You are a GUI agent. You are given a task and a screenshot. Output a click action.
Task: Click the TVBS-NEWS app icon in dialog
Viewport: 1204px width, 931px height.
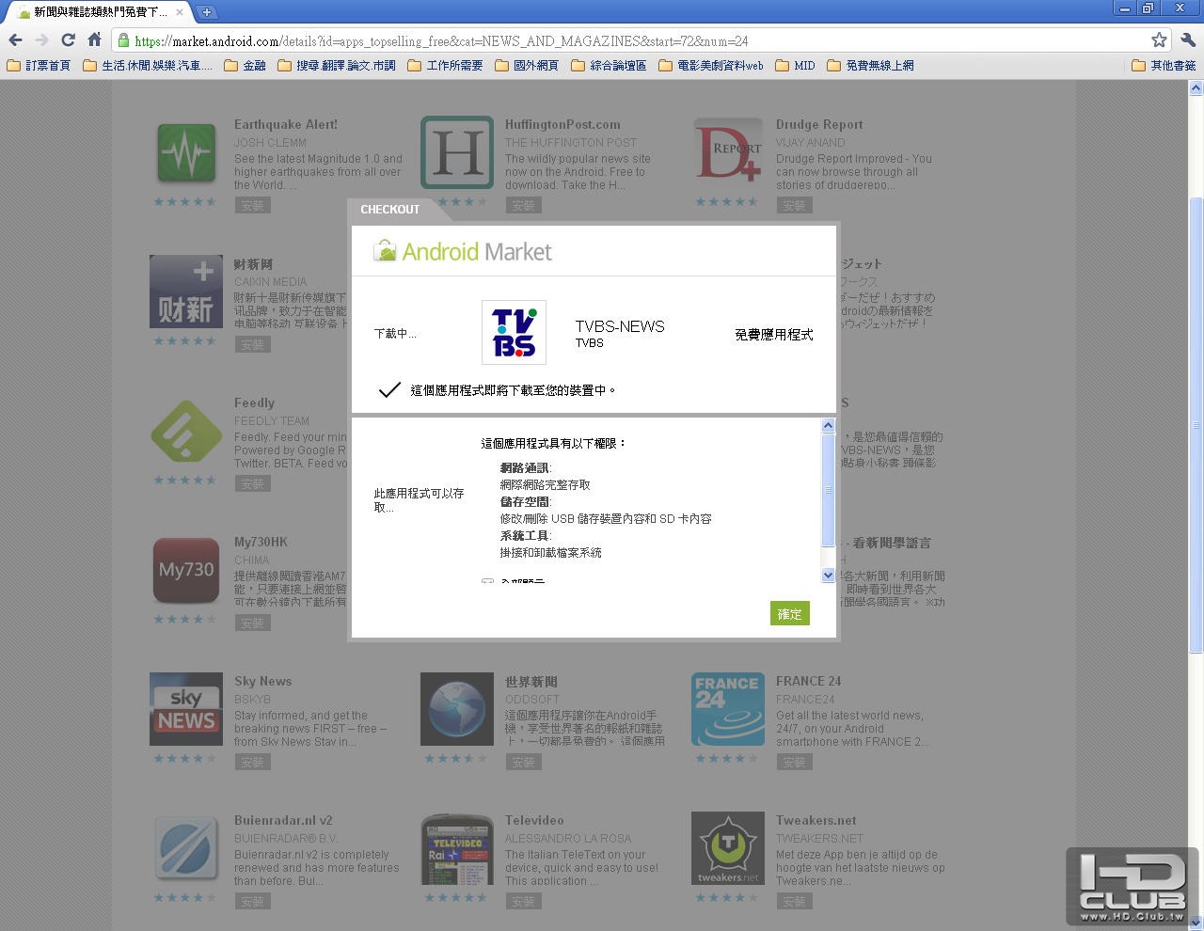tap(514, 333)
